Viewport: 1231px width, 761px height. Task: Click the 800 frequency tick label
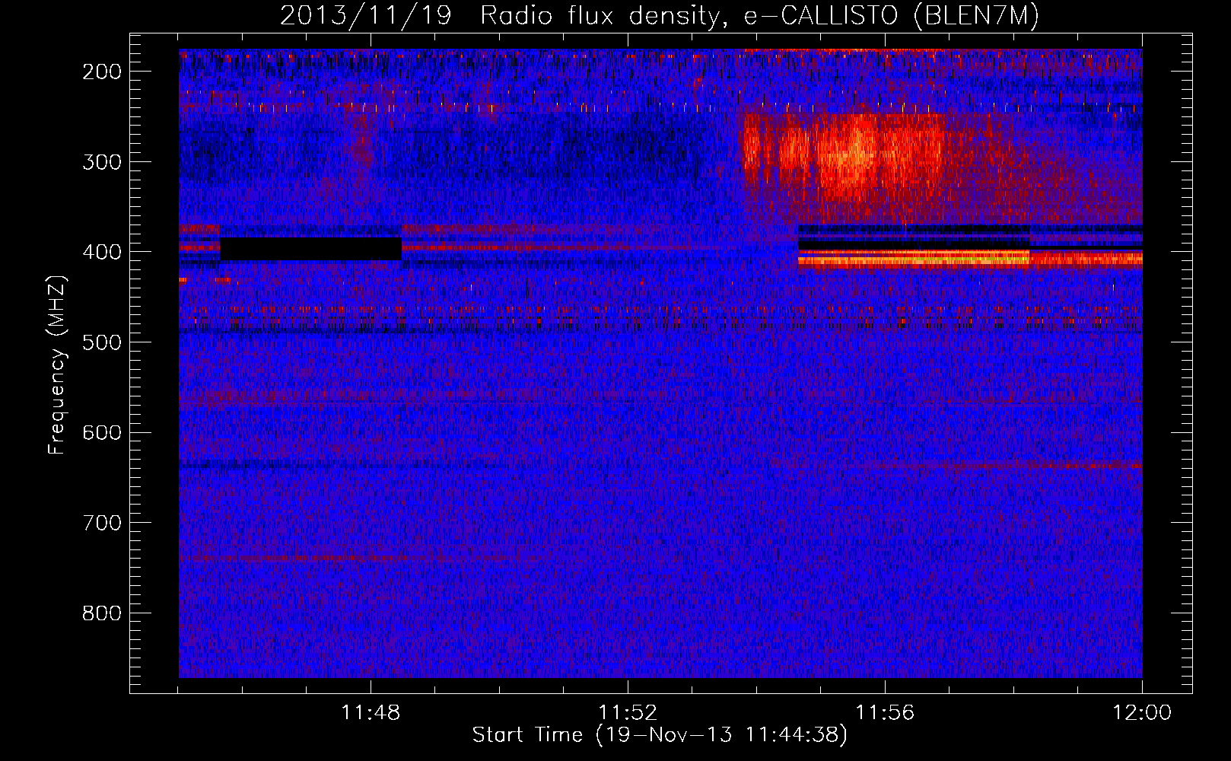tap(102, 613)
